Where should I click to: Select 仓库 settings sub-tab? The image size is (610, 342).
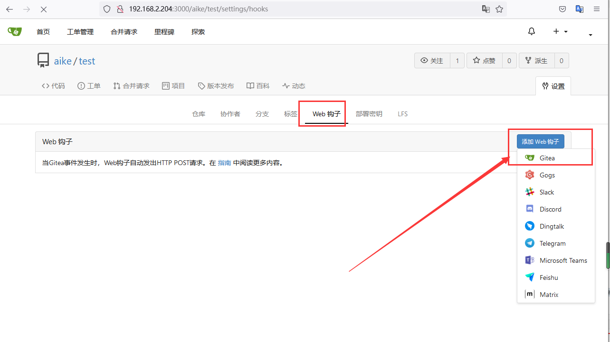tap(199, 114)
